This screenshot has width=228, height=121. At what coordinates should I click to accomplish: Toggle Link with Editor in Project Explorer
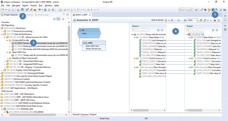pyautogui.click(x=58, y=19)
